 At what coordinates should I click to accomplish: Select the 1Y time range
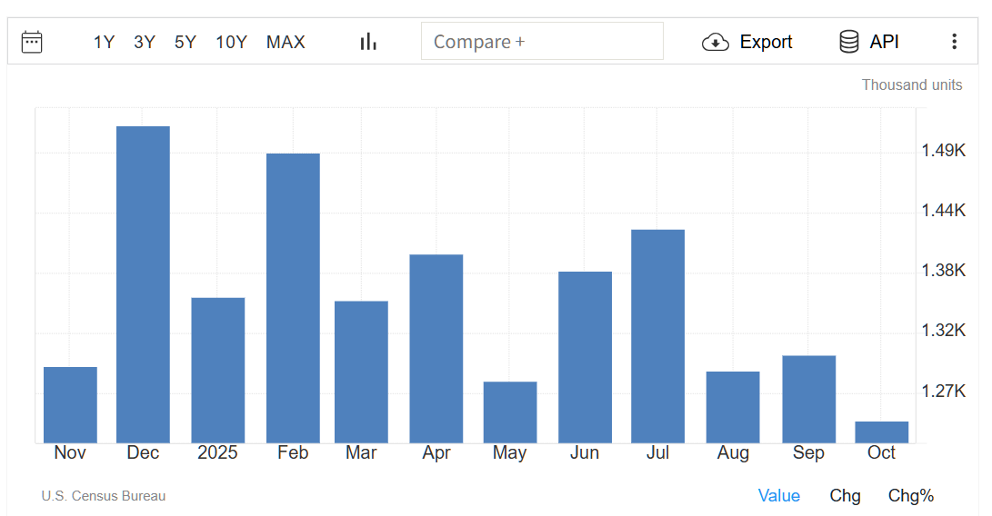104,42
